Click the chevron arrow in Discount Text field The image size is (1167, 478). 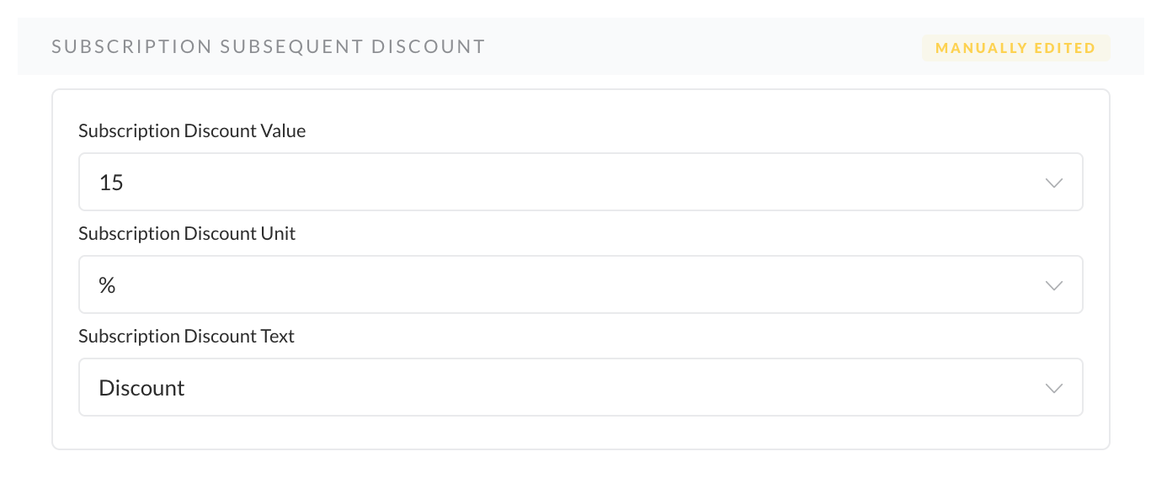(x=1053, y=388)
